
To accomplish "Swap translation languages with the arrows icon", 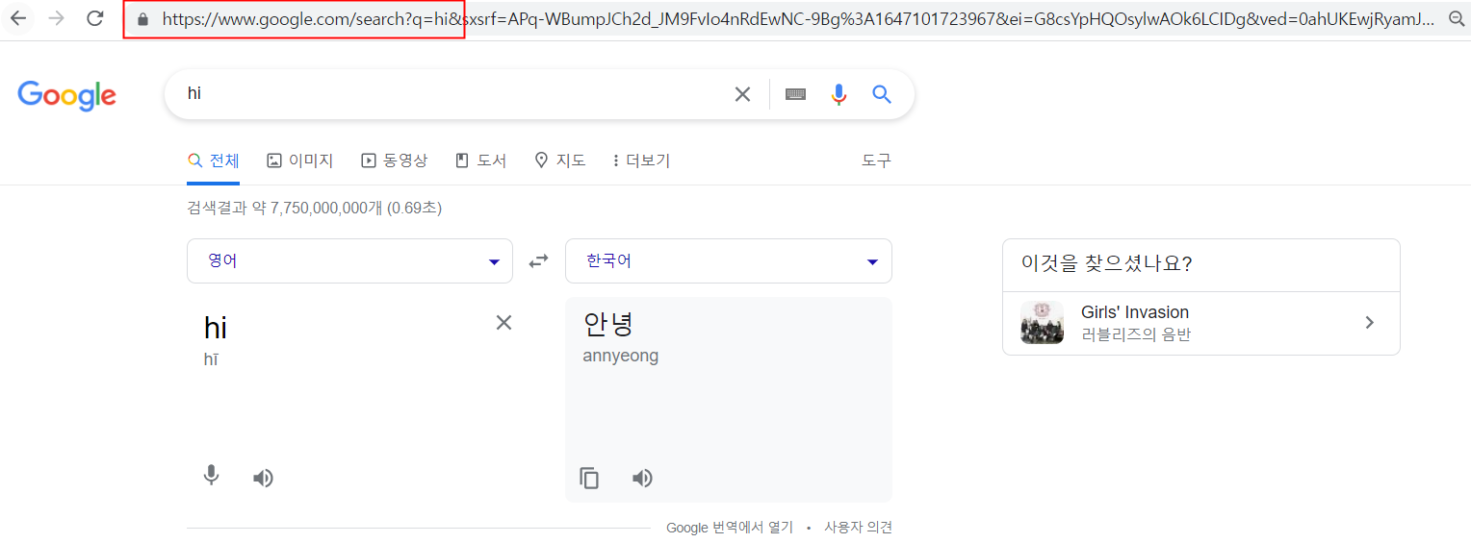I will coord(538,261).
